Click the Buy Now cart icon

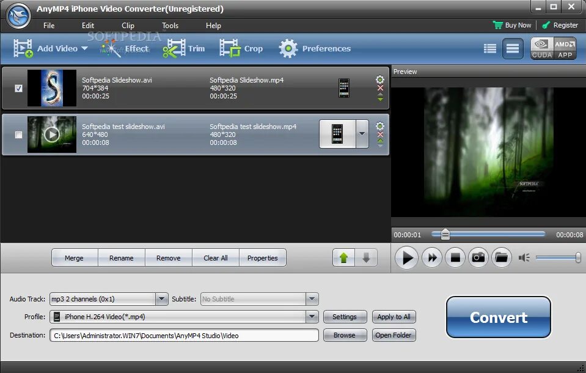[x=498, y=25]
